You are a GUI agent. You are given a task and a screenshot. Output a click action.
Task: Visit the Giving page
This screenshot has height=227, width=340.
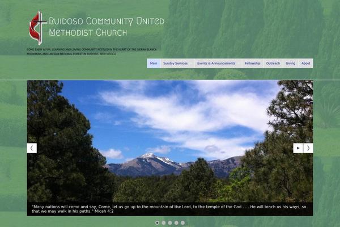coord(290,63)
